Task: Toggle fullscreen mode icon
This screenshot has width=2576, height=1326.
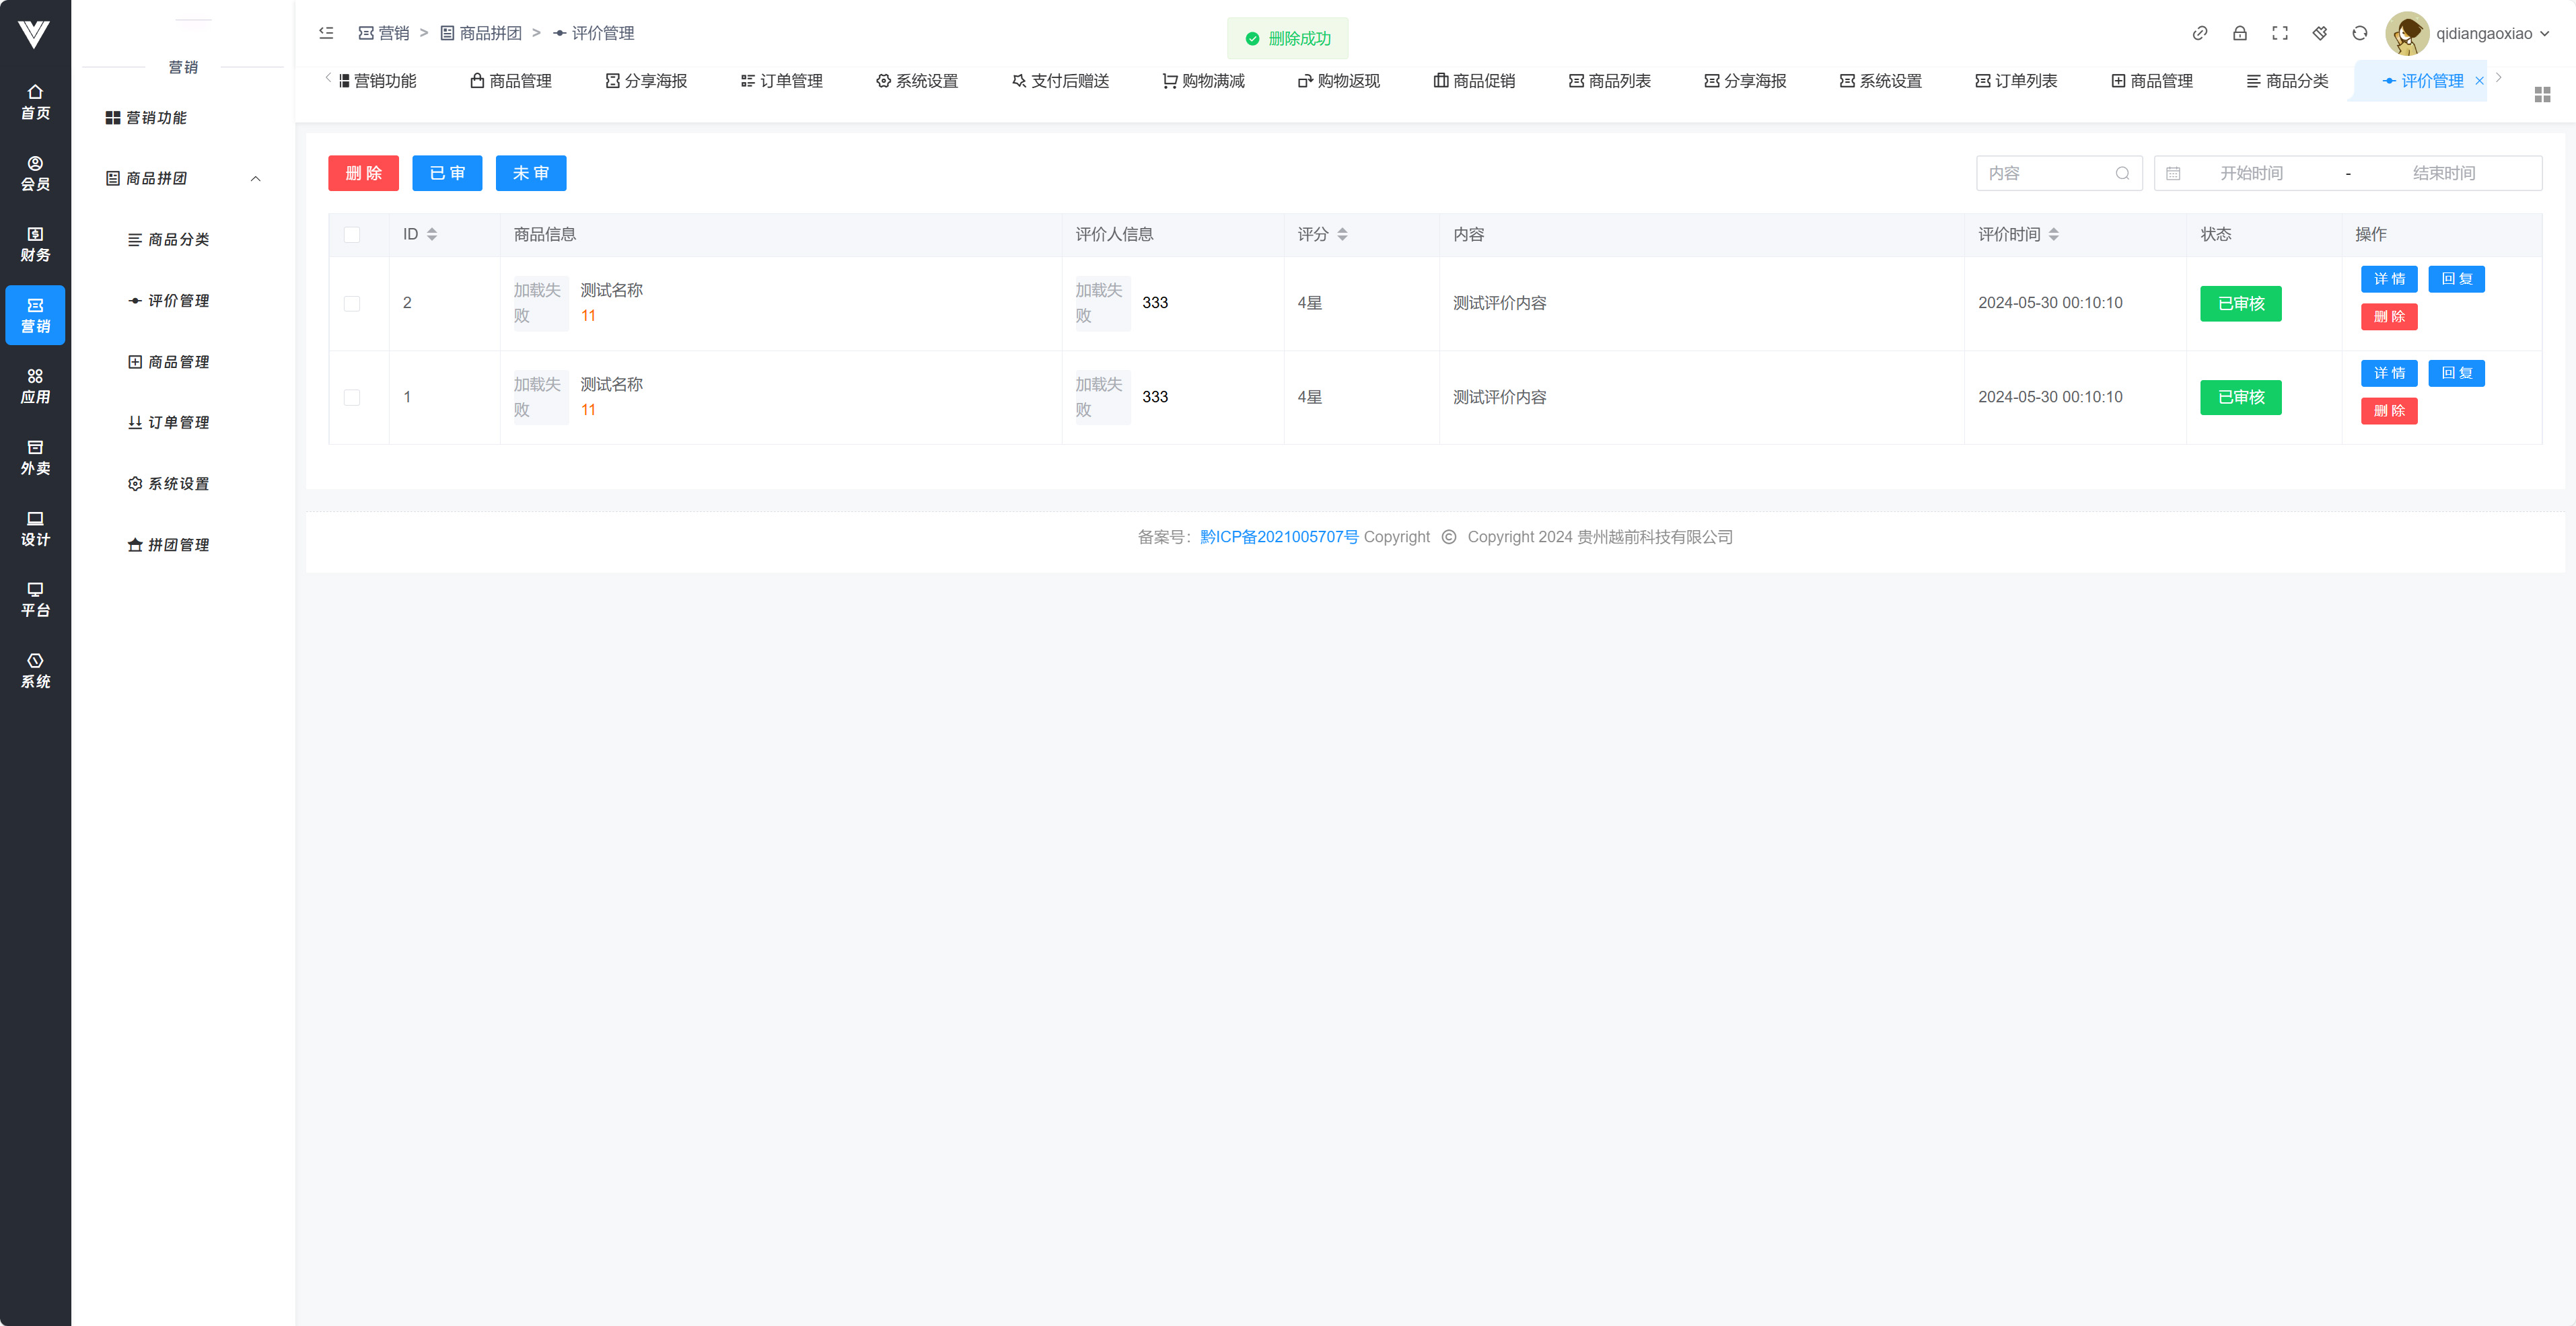Action: pyautogui.click(x=2279, y=33)
